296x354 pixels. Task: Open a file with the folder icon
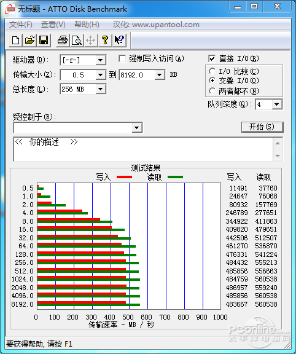tap(29, 41)
